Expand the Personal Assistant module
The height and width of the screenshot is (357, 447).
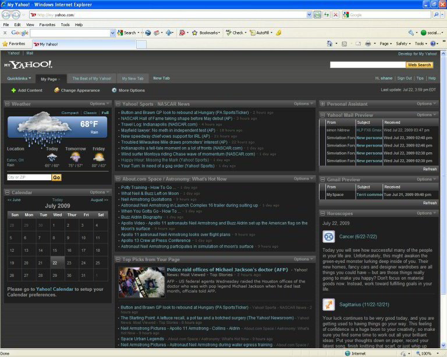coord(323,104)
